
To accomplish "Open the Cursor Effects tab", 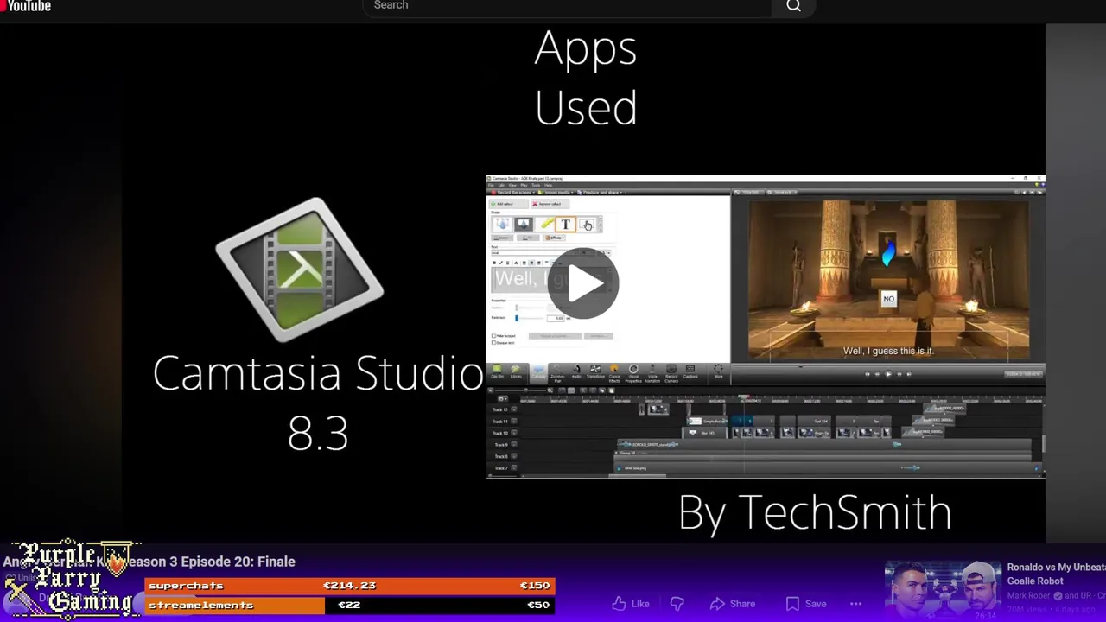I will tap(614, 374).
